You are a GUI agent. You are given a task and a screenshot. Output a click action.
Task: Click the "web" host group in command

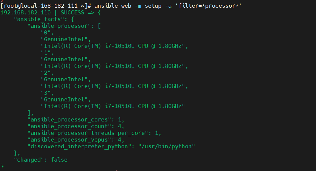127,6
